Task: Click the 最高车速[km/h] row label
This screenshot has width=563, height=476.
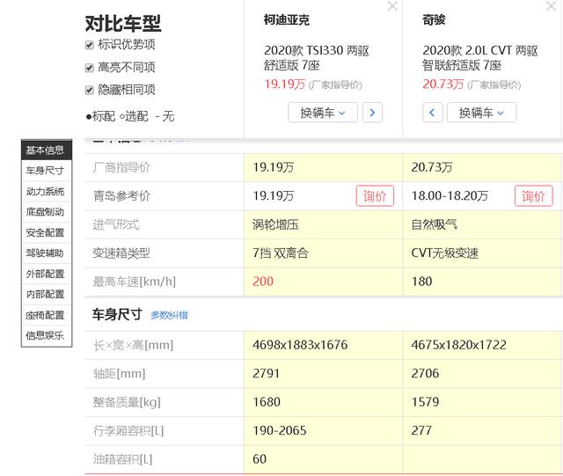Action: [135, 282]
